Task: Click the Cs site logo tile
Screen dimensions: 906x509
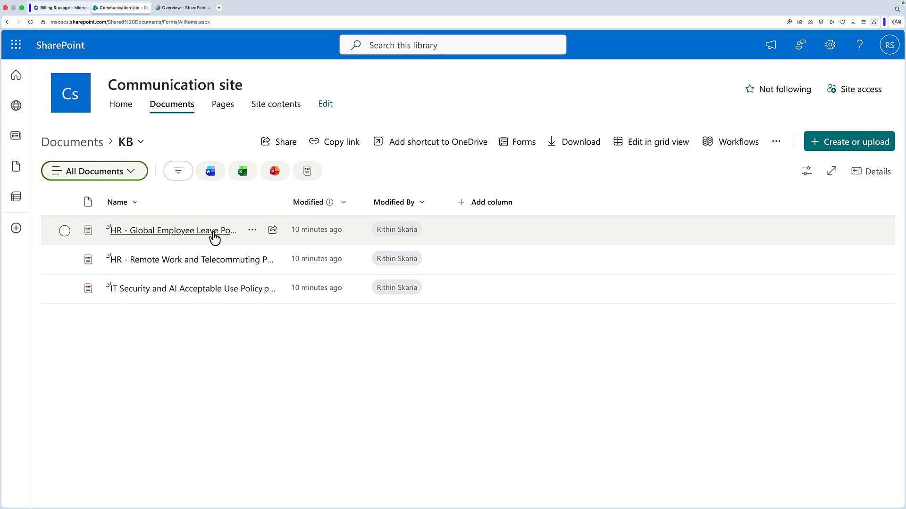Action: [71, 93]
